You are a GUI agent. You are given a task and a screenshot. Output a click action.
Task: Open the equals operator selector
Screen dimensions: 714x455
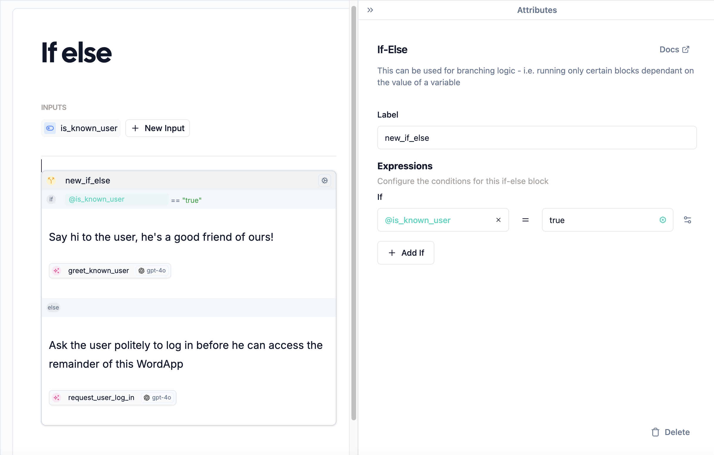tap(525, 220)
